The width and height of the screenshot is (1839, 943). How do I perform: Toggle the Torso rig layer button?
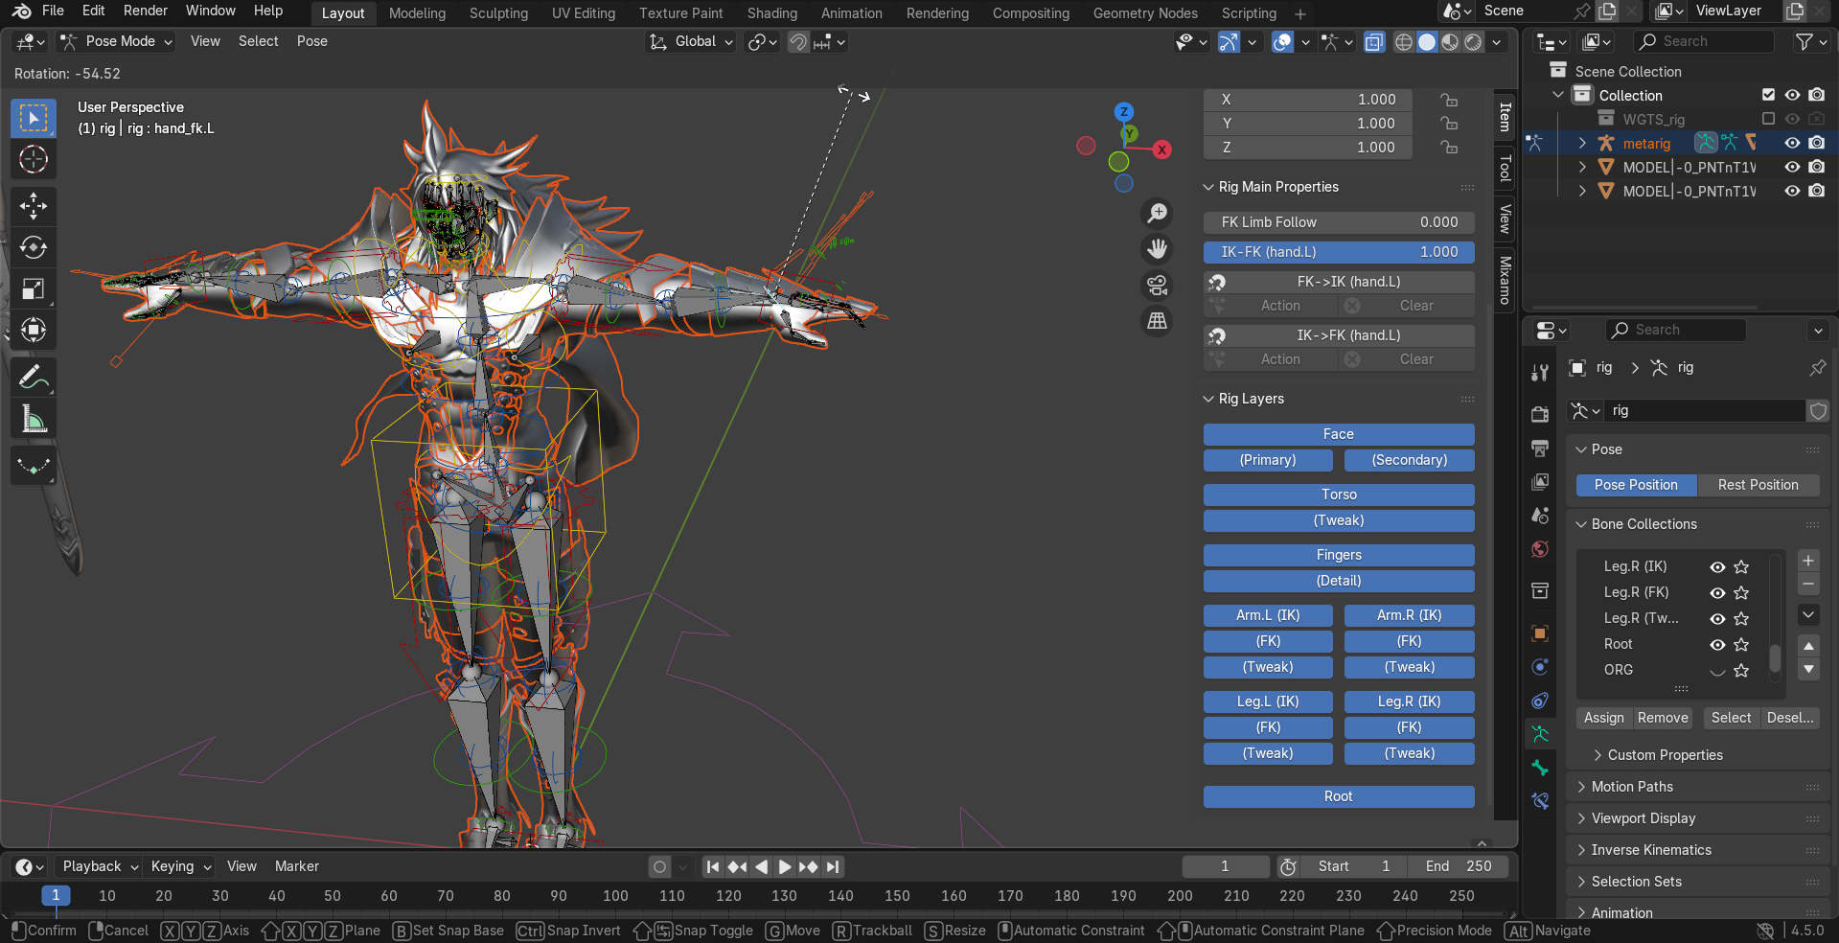click(1338, 494)
